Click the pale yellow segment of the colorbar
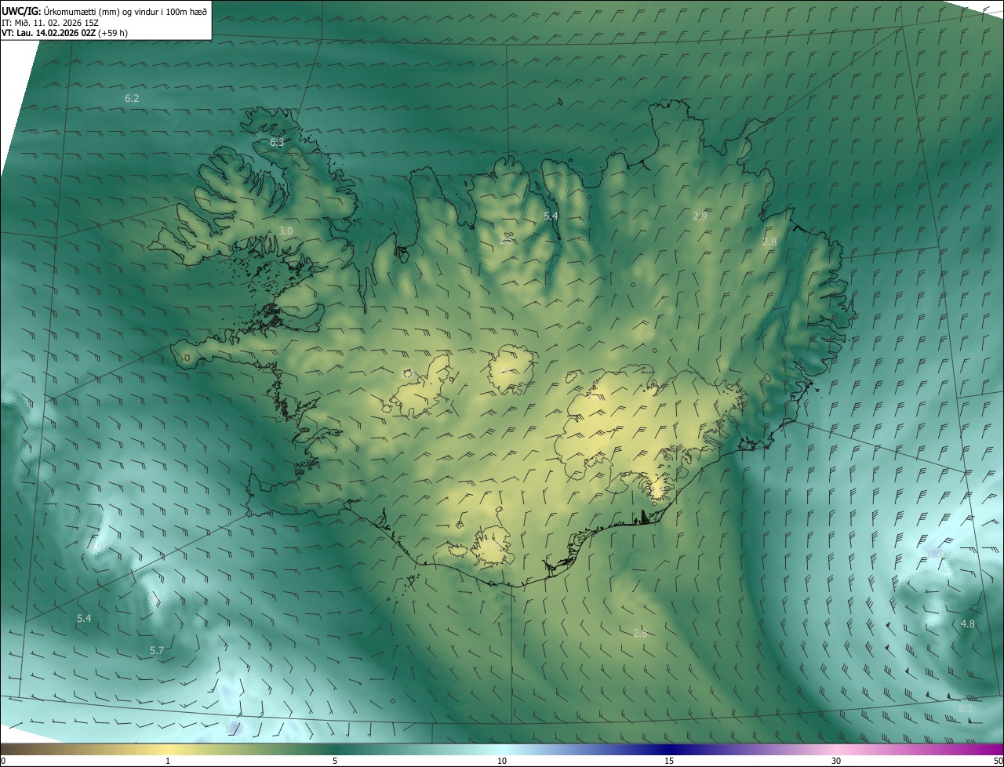The width and height of the screenshot is (1004, 767). [168, 749]
